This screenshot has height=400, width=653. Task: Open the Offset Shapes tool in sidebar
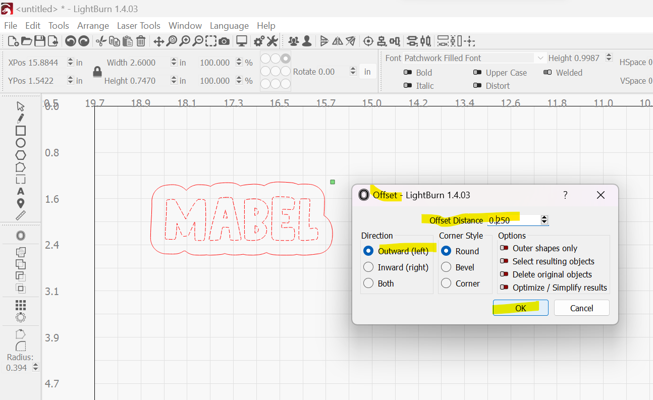click(21, 236)
